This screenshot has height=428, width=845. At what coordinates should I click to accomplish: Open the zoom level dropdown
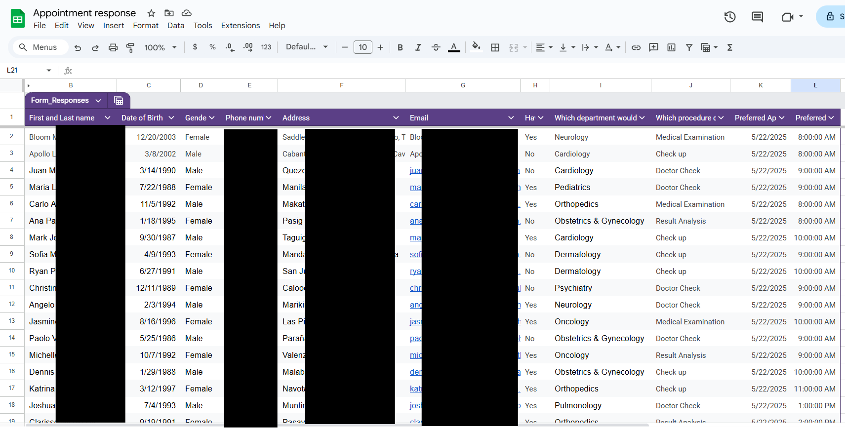161,47
